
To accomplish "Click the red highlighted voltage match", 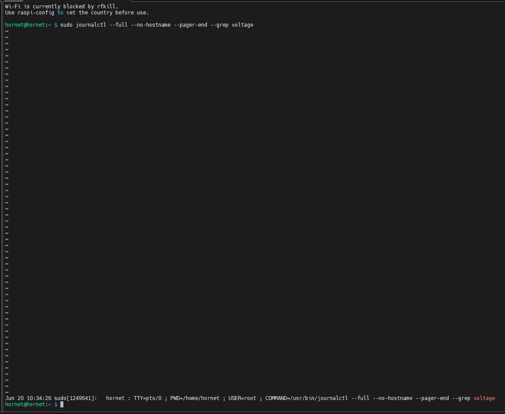I will pyautogui.click(x=484, y=398).
